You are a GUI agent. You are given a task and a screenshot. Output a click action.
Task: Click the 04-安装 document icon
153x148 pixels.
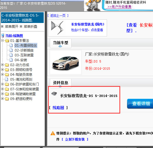point(11,60)
